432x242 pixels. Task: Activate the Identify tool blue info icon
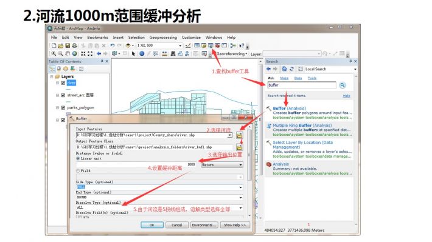coord(142,54)
